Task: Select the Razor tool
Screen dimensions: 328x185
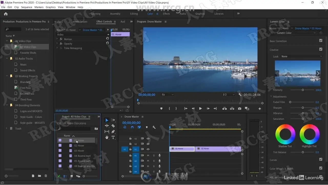Action: click(x=113, y=126)
